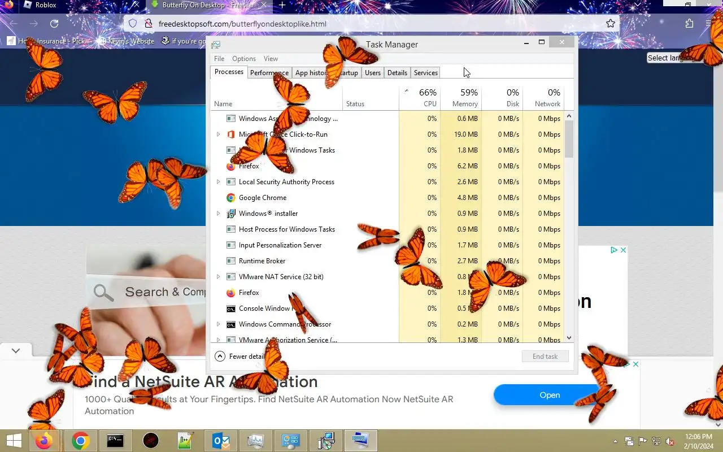
Task: Click the insecure connection lock icon
Action: pos(148,24)
